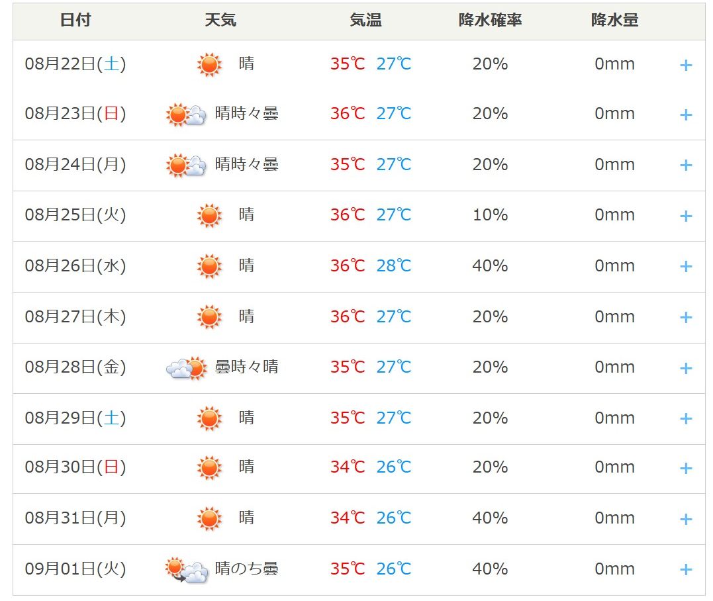Click the sunny-then-cloudy icon for 09月01日
The image size is (713, 601).
tap(187, 569)
